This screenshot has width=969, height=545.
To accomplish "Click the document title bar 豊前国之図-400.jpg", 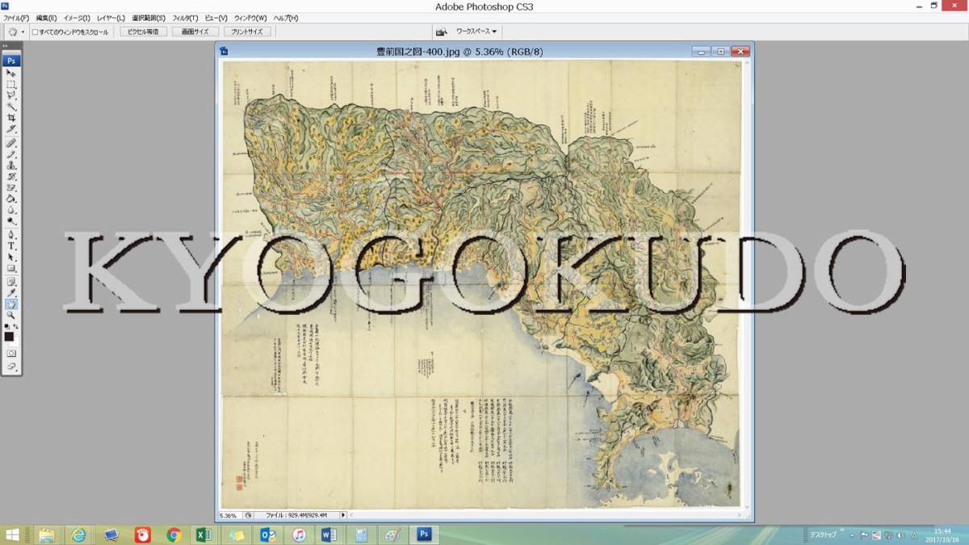I will 460,51.
